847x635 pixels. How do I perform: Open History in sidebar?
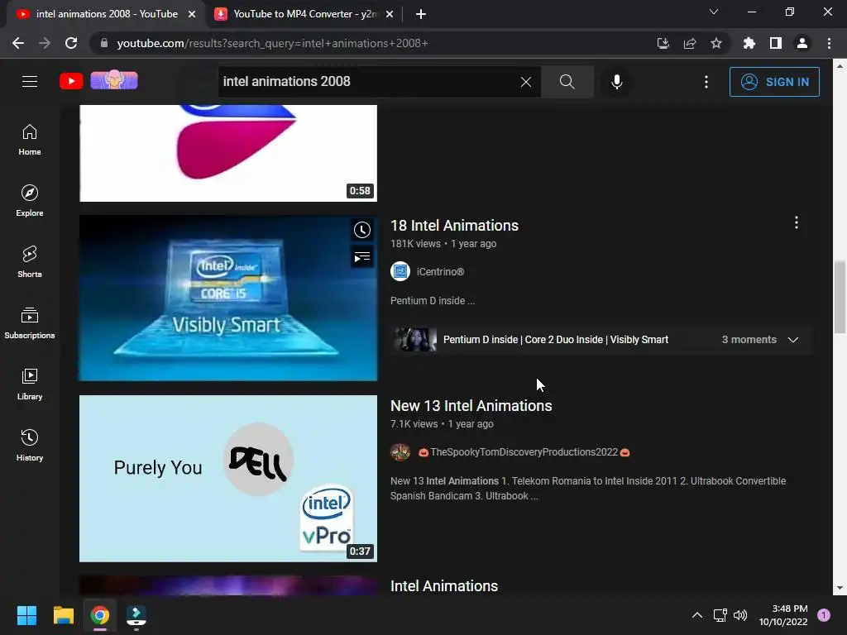click(x=30, y=445)
